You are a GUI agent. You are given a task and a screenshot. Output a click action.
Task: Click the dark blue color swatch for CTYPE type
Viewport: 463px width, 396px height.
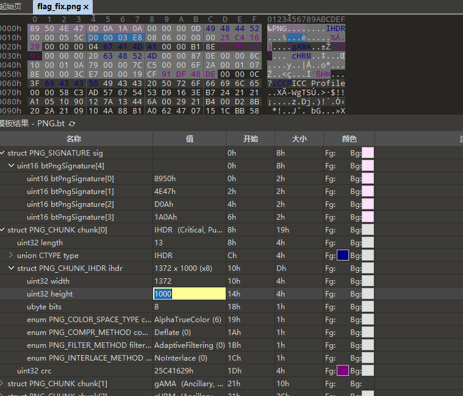(x=343, y=256)
